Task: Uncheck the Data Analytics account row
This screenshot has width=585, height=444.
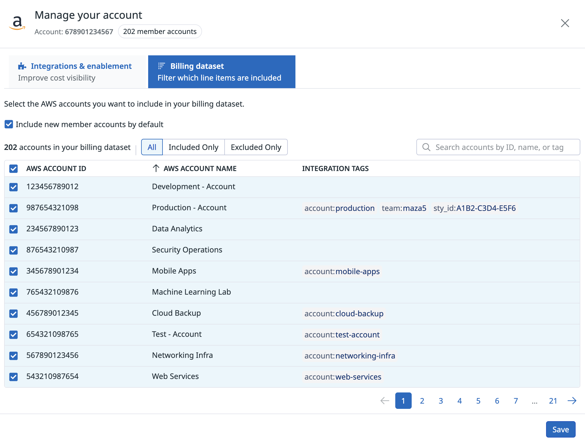Action: (13, 229)
